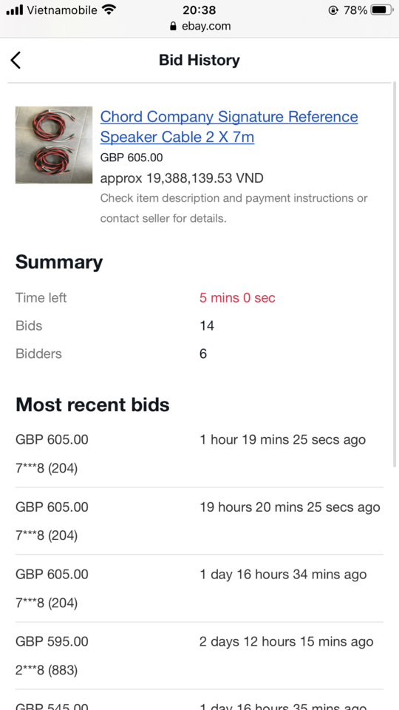Select the first GBP 605.00 bid row
The image size is (399, 710).
(x=199, y=453)
